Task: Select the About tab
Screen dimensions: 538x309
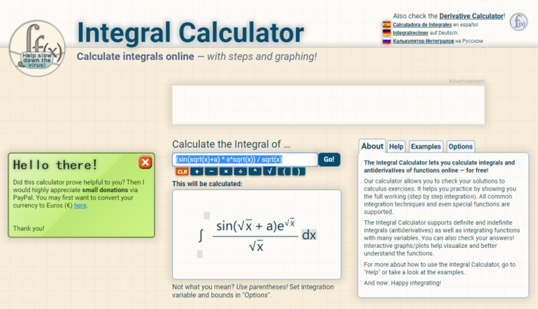Action: [x=373, y=146]
